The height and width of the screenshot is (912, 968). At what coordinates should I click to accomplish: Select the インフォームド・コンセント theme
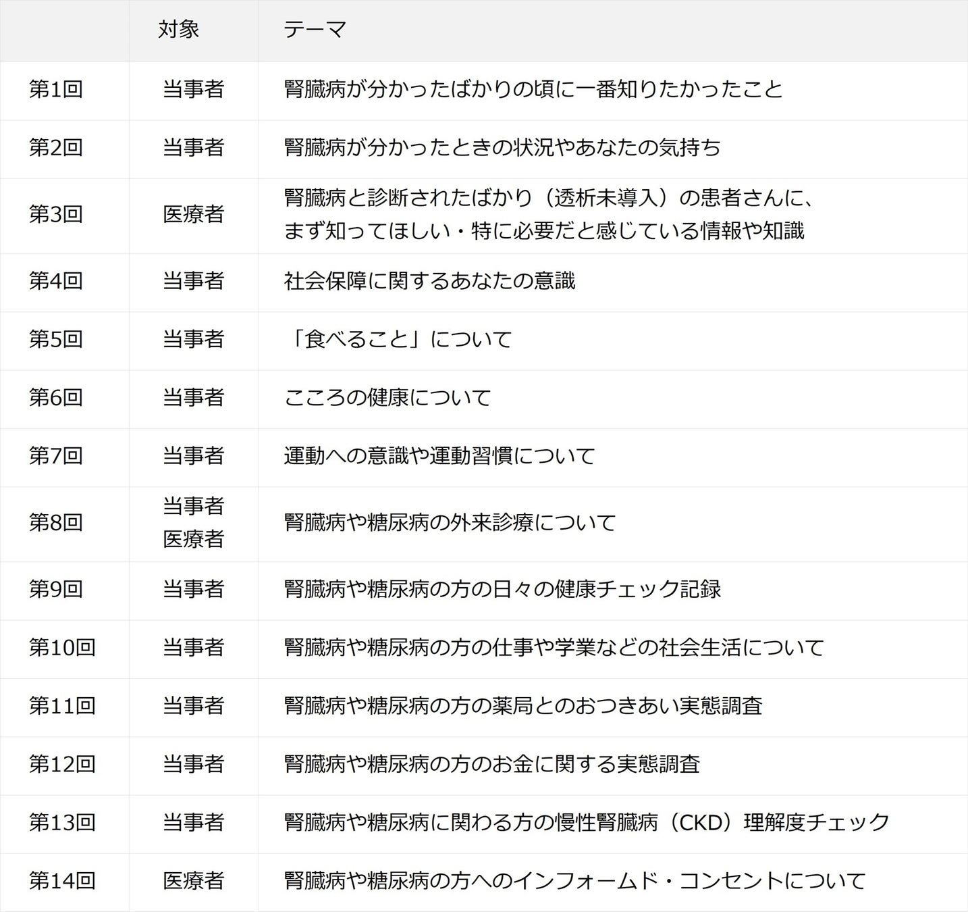click(574, 880)
